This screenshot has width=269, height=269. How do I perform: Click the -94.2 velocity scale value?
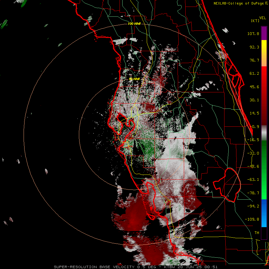253,206
